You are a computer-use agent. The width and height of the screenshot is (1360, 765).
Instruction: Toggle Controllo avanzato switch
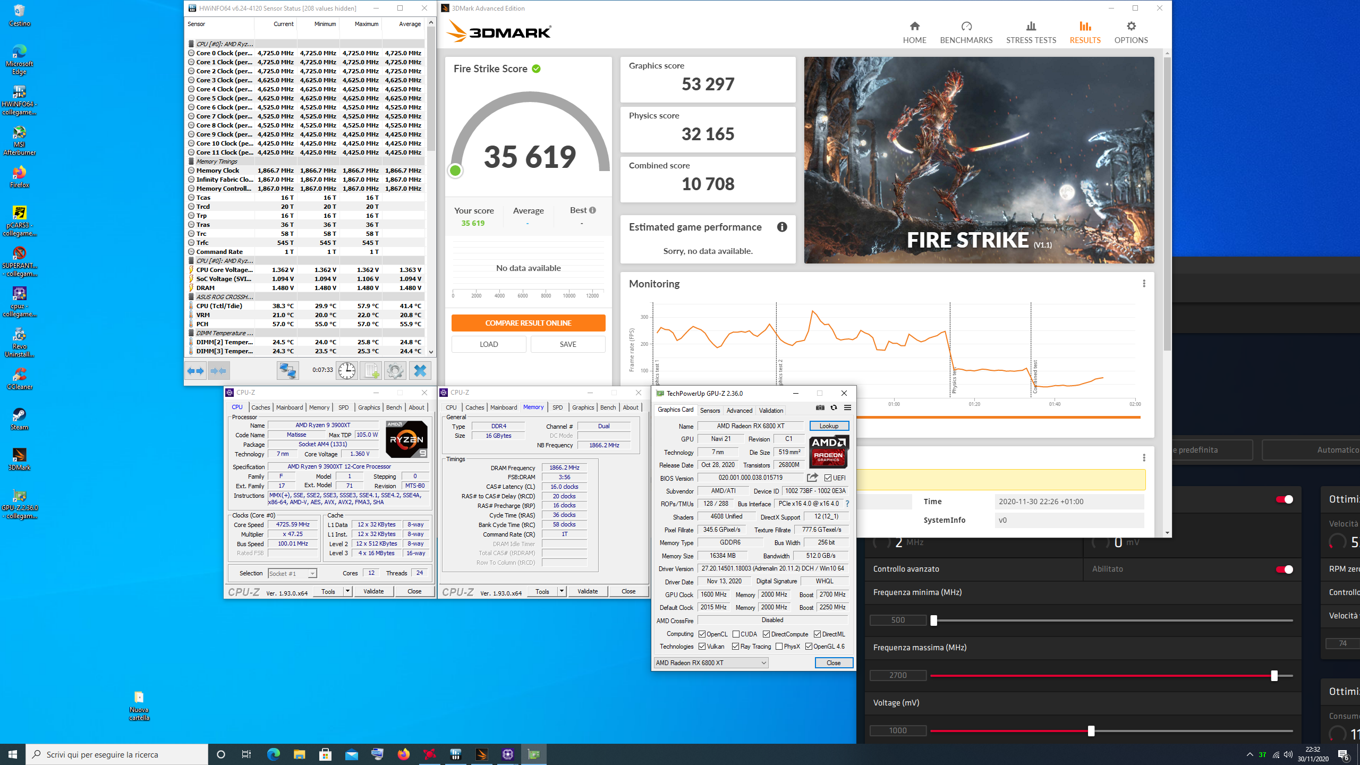tap(1284, 569)
